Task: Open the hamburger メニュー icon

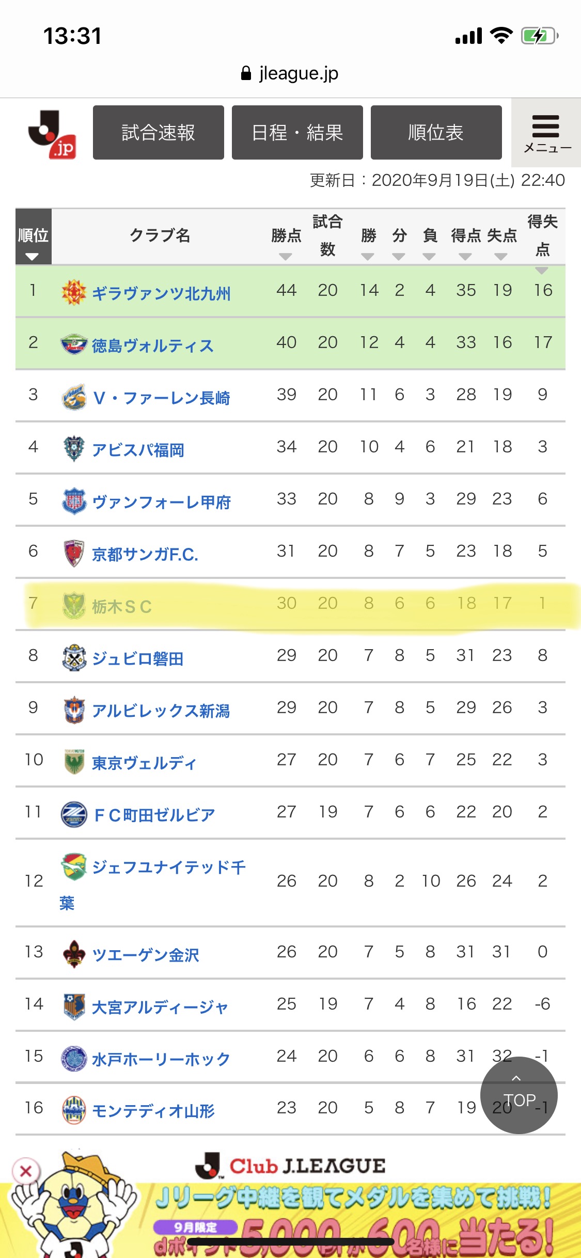Action: (546, 133)
